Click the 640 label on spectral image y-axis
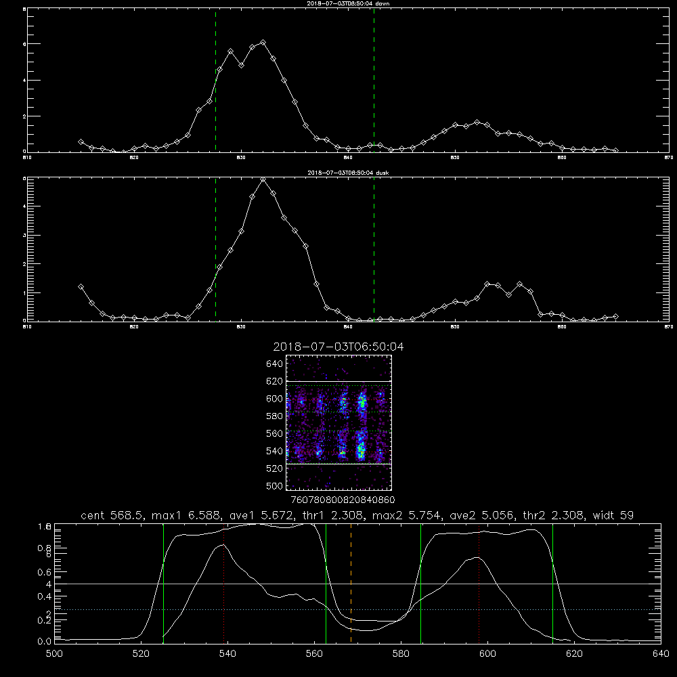677x677 pixels. [x=274, y=364]
